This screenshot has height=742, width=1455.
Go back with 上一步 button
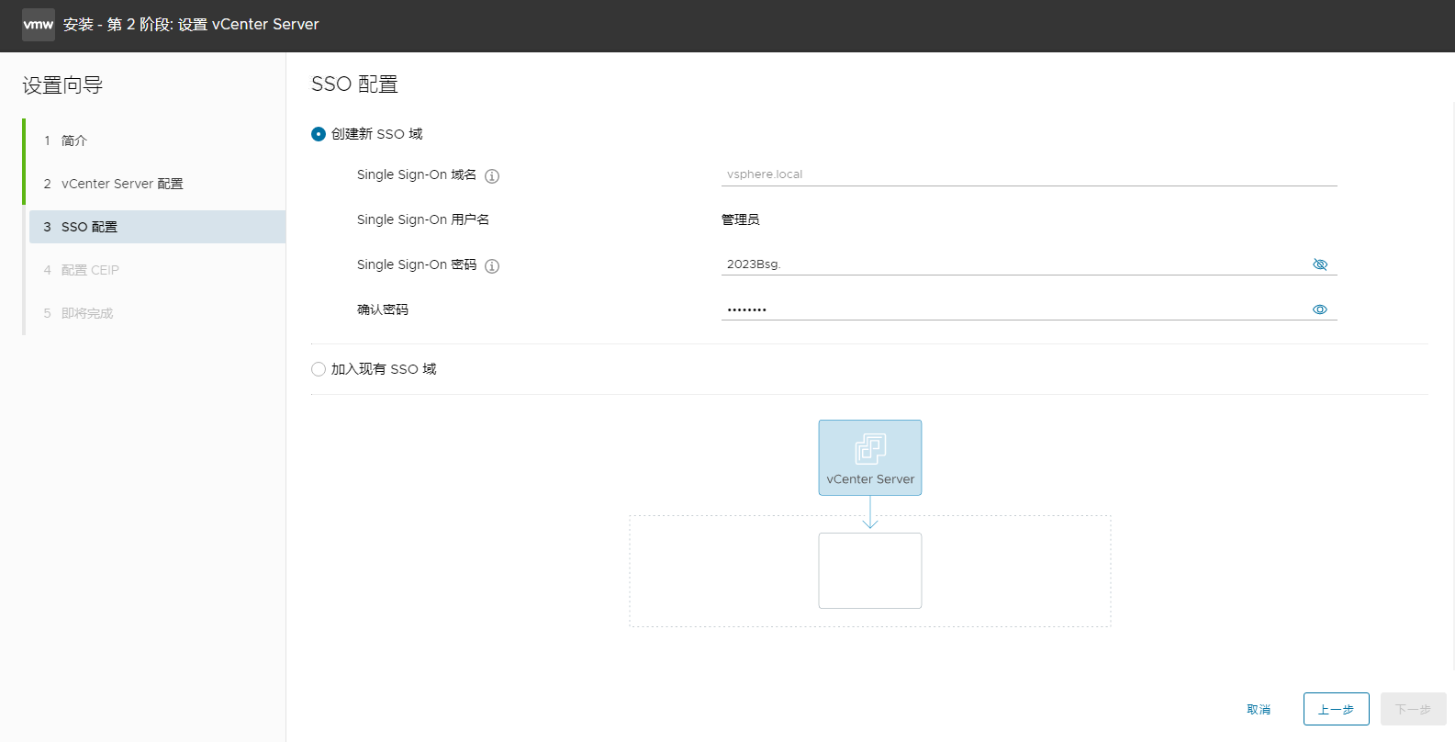(x=1336, y=709)
